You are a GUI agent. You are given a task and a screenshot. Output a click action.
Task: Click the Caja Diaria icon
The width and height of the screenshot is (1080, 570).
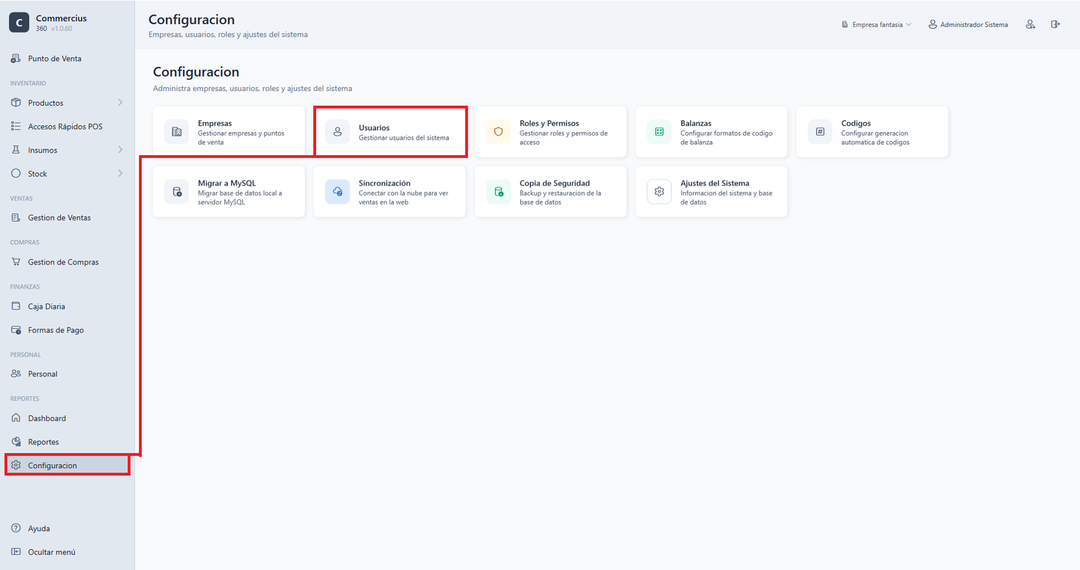(16, 306)
